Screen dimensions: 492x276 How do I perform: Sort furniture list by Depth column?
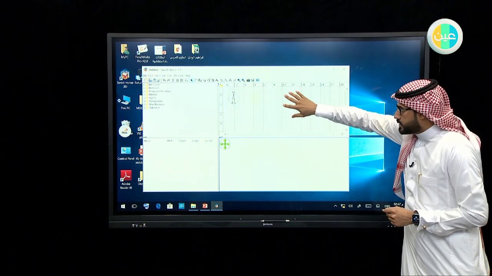point(183,141)
